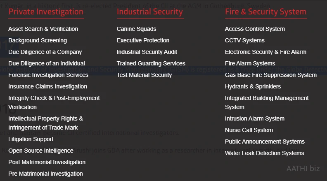
Task: Go to Forensic Investigation Services
Action: pos(48,75)
